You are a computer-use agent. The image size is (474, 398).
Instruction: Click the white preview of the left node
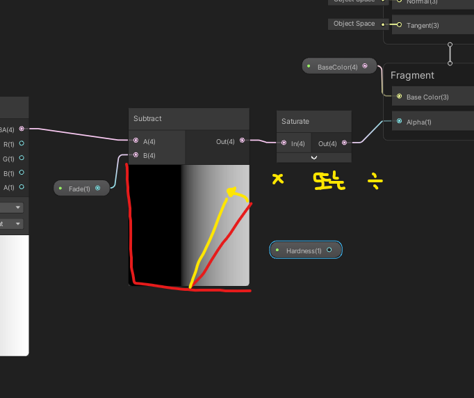point(14,296)
